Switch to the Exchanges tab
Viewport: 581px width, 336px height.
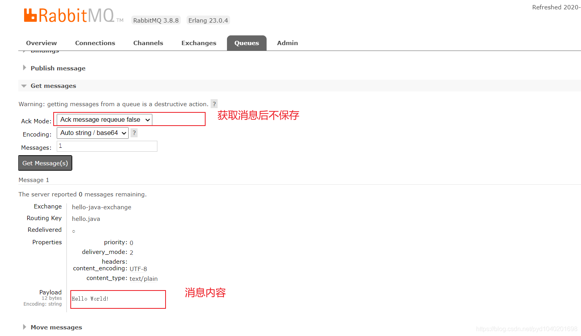click(x=199, y=43)
